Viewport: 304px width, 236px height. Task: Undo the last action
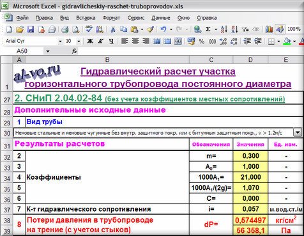(x=163, y=29)
